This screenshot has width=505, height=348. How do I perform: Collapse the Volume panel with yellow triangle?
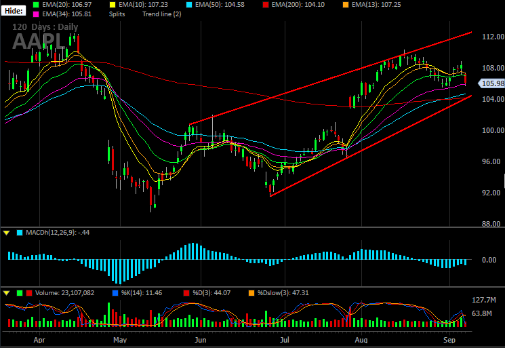(x=7, y=293)
